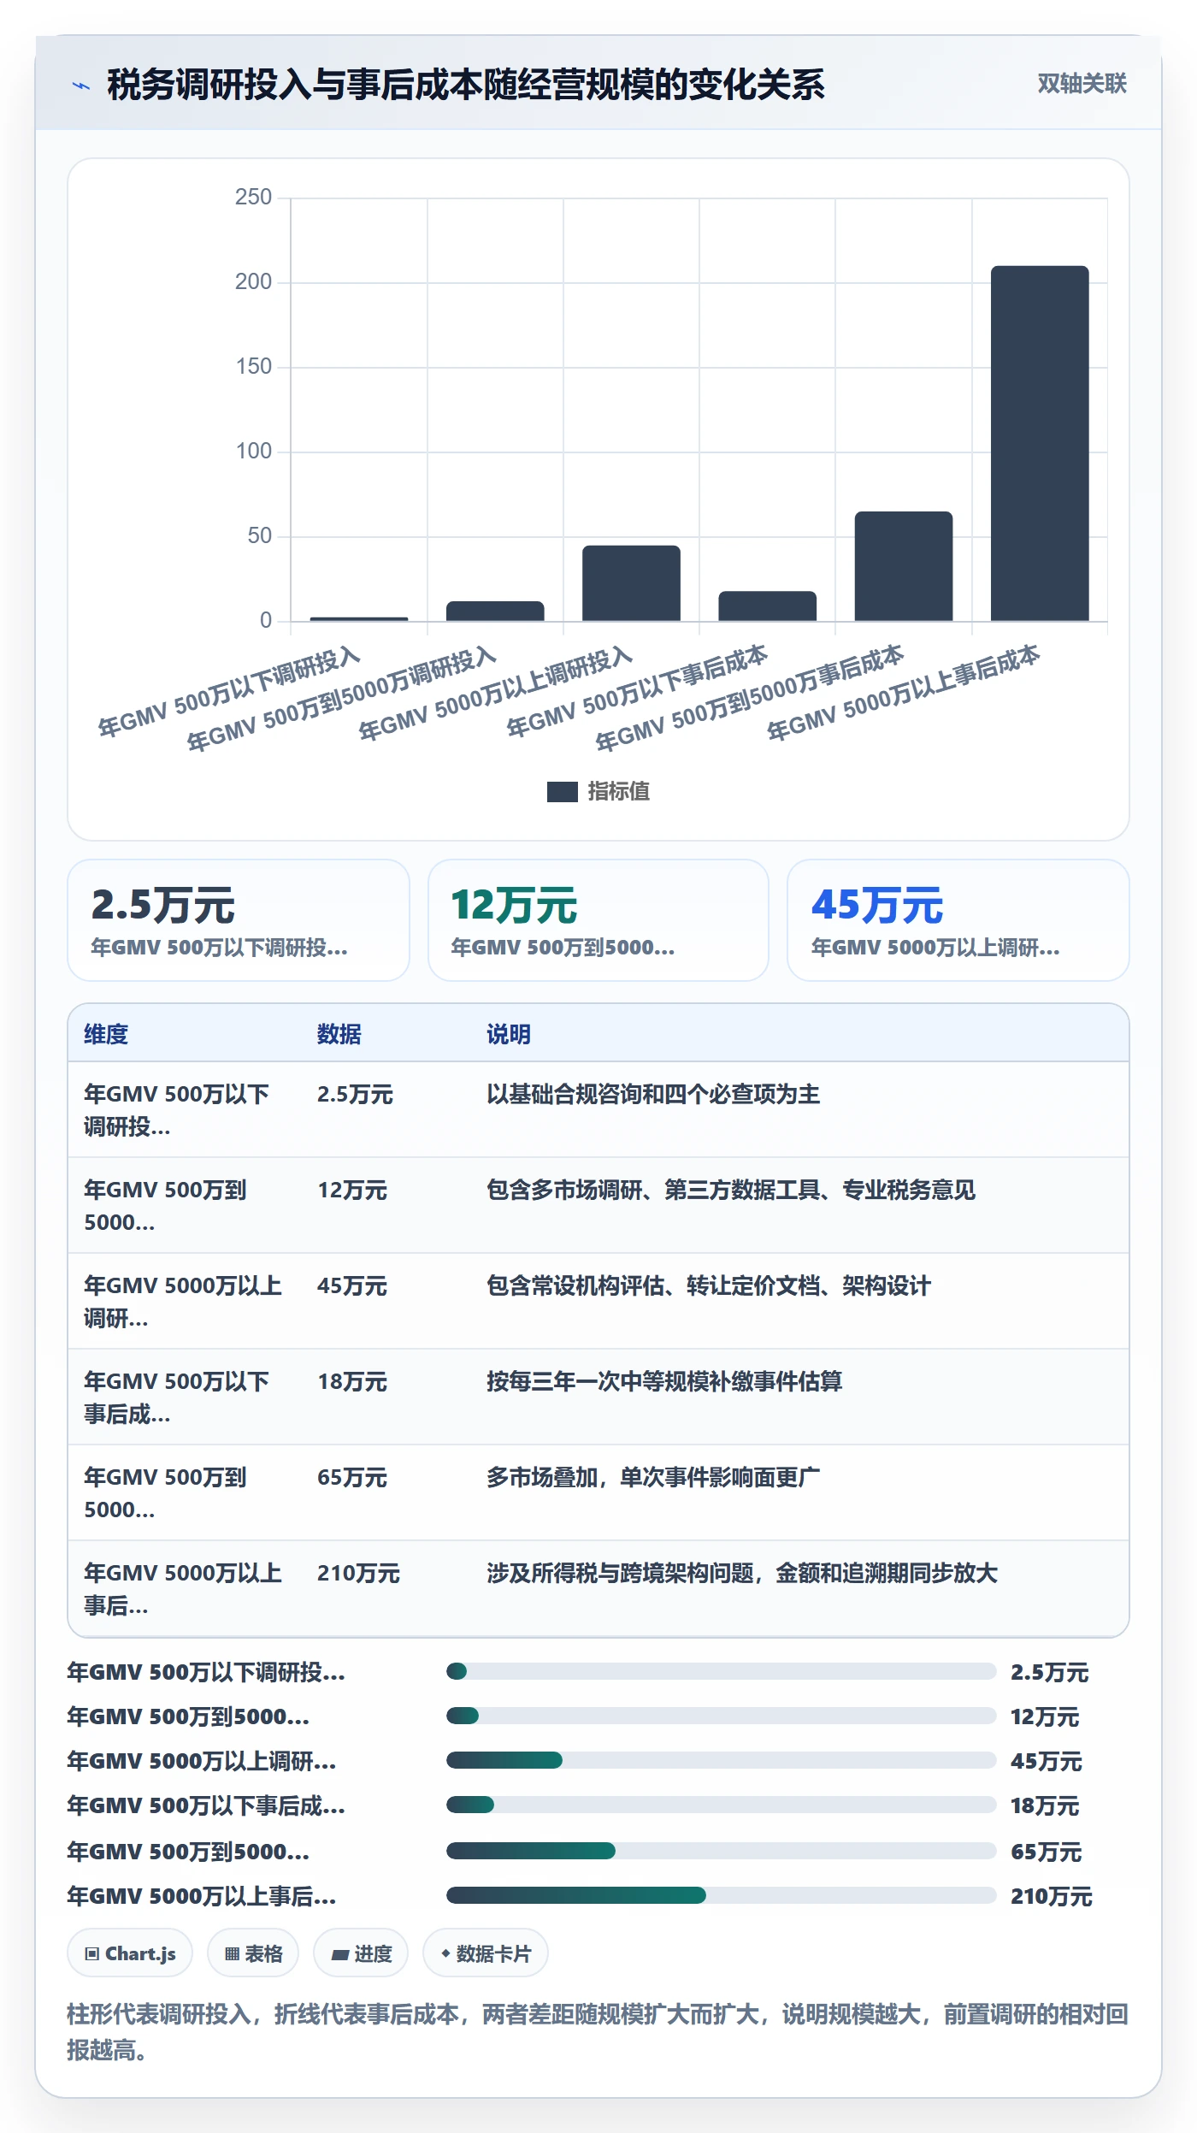Click the progress bar showing 45万元
The width and height of the screenshot is (1197, 2133).
[x=721, y=1760]
